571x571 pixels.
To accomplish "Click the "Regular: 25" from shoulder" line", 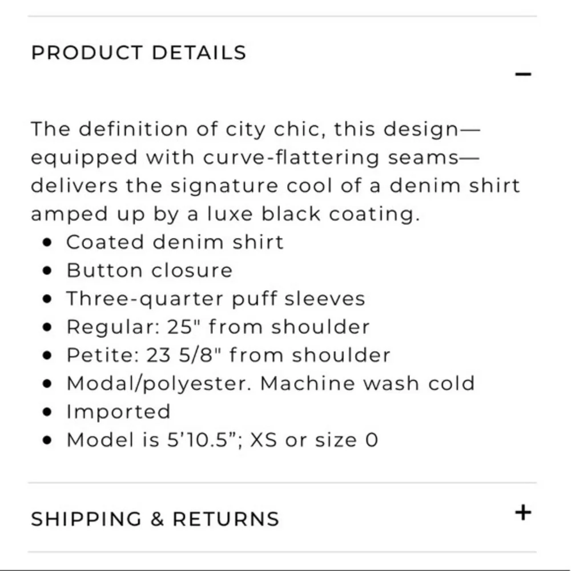I will (218, 327).
